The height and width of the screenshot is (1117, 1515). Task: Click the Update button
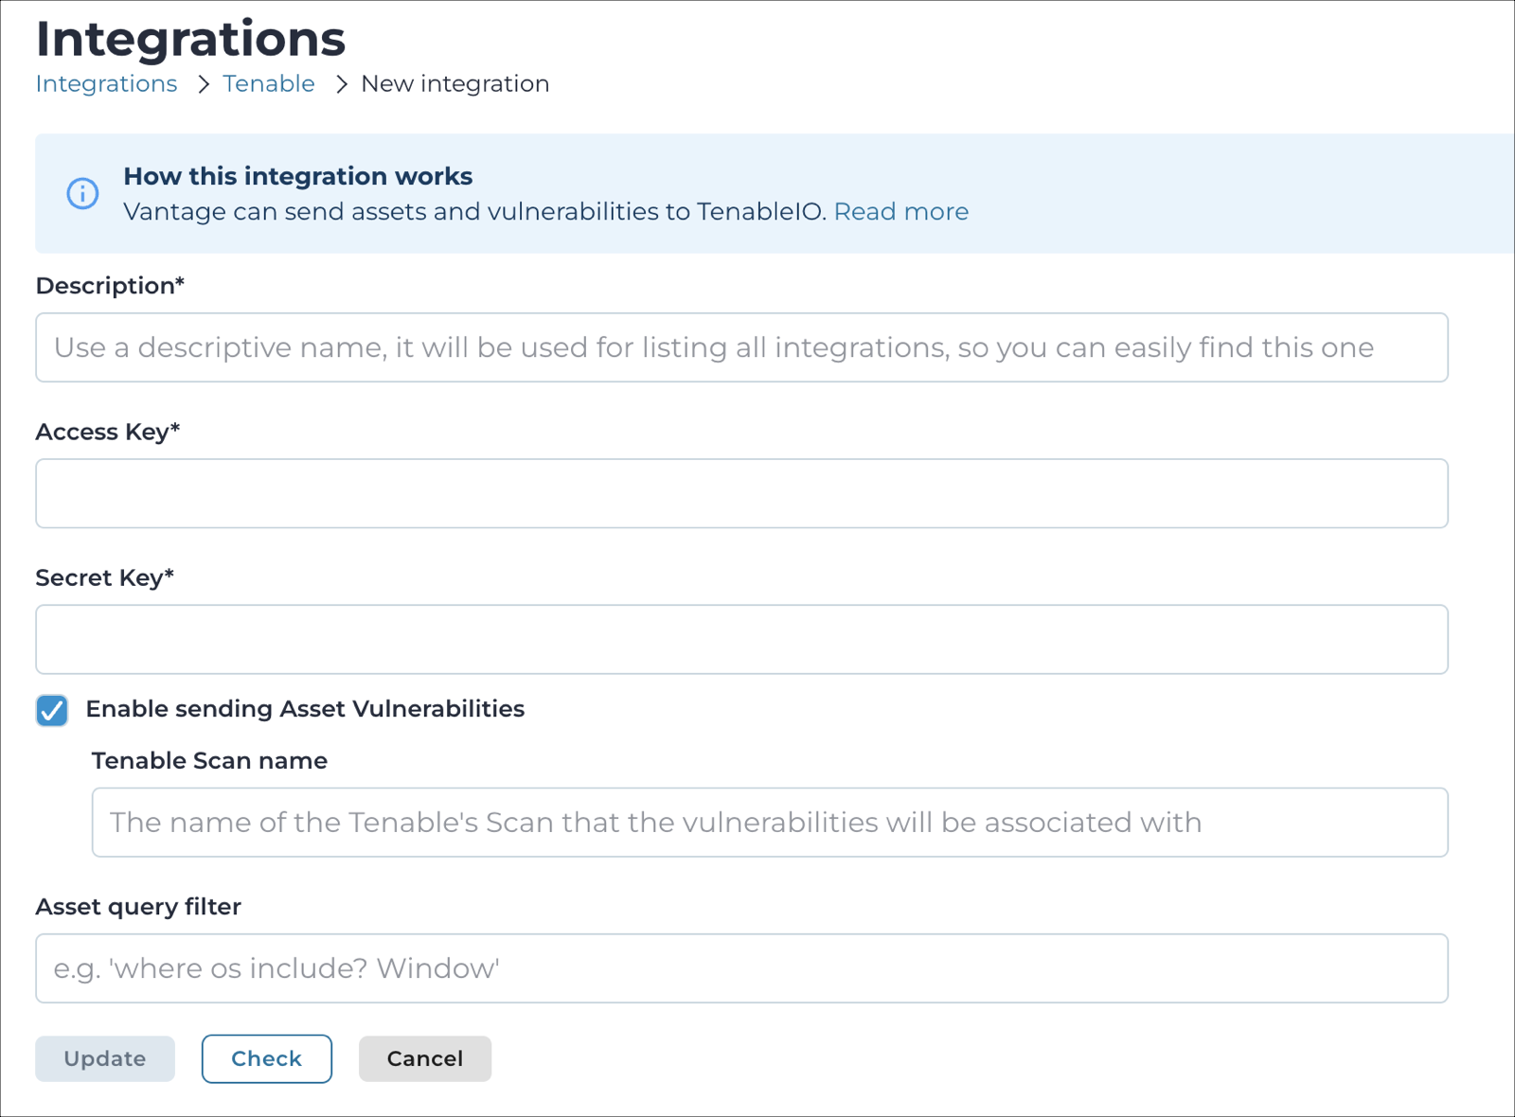coord(105,1058)
